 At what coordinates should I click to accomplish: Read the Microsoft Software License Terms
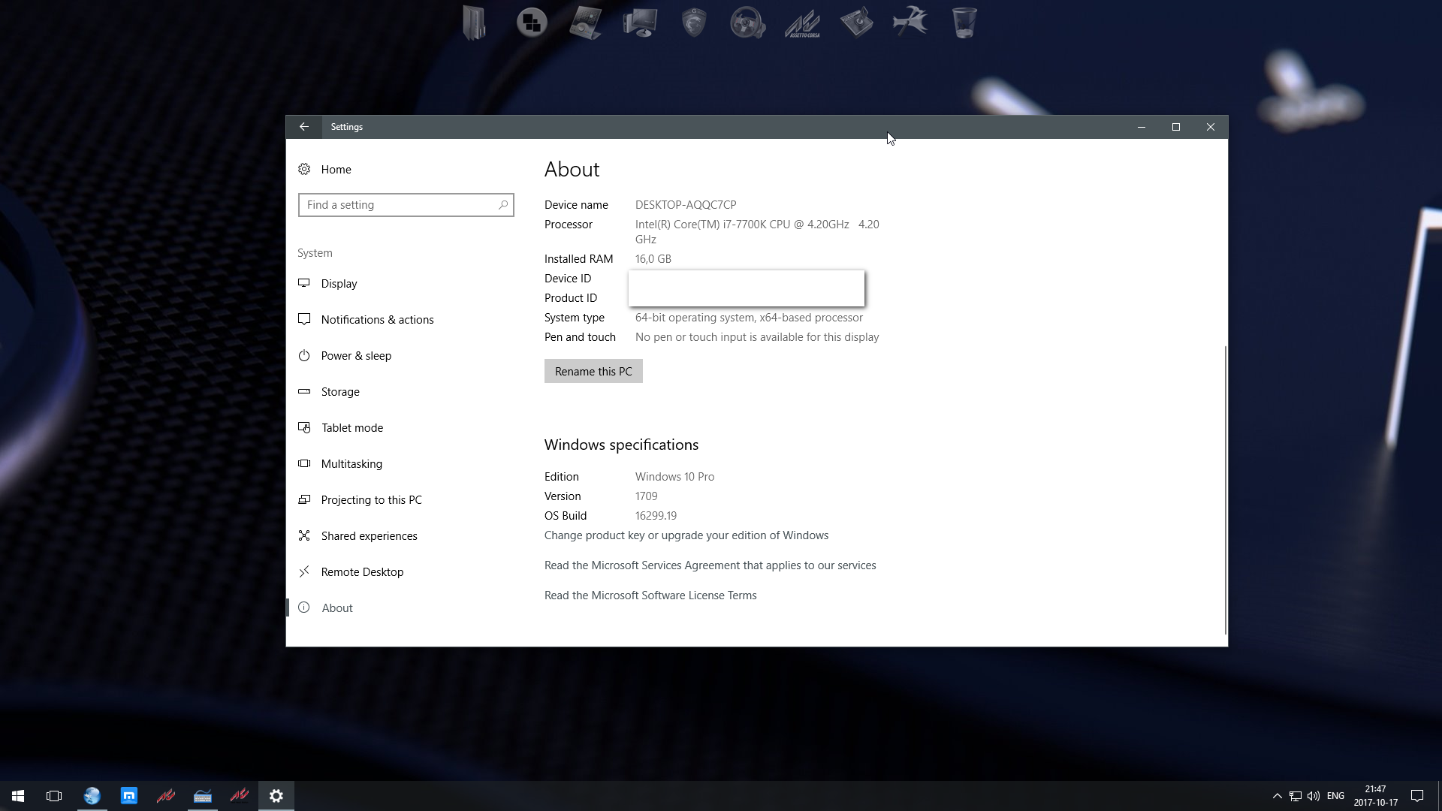(650, 595)
